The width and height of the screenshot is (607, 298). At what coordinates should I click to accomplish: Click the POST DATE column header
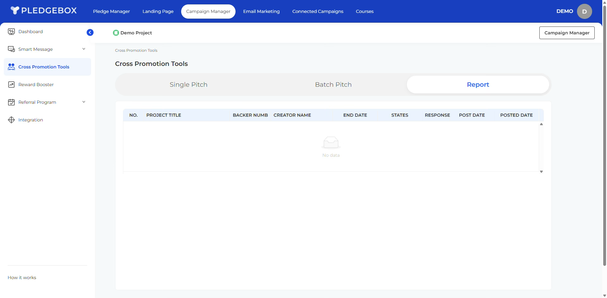click(x=472, y=115)
